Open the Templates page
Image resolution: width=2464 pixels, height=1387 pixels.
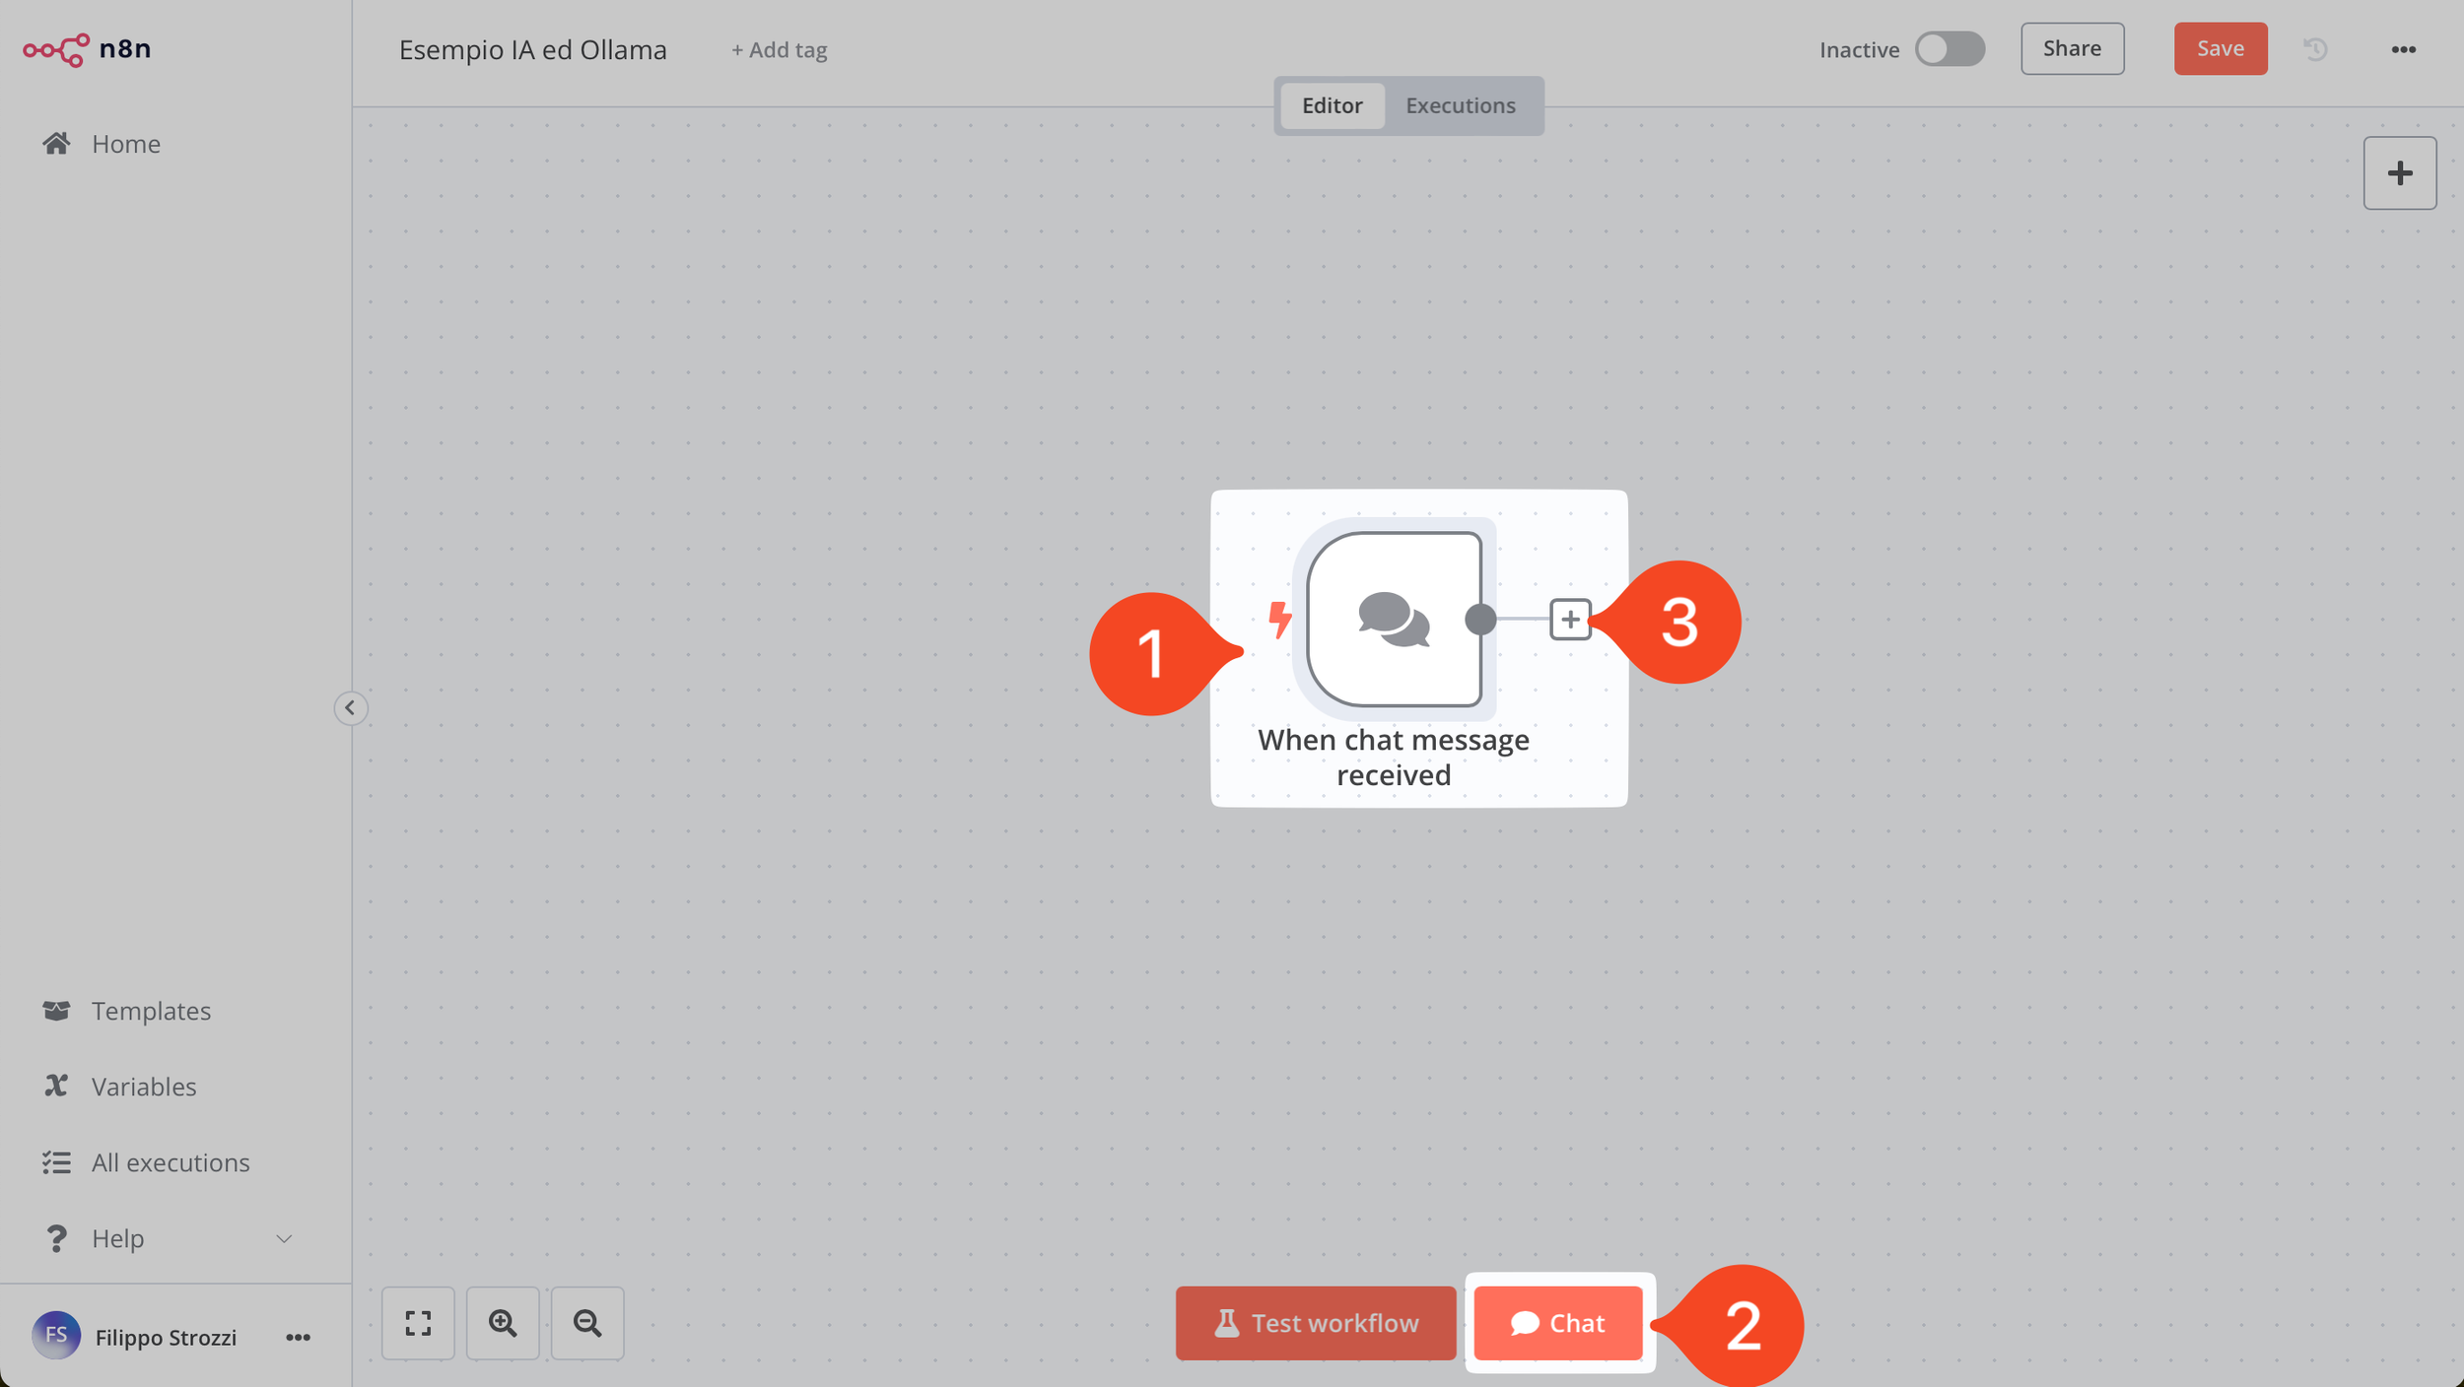click(151, 1011)
